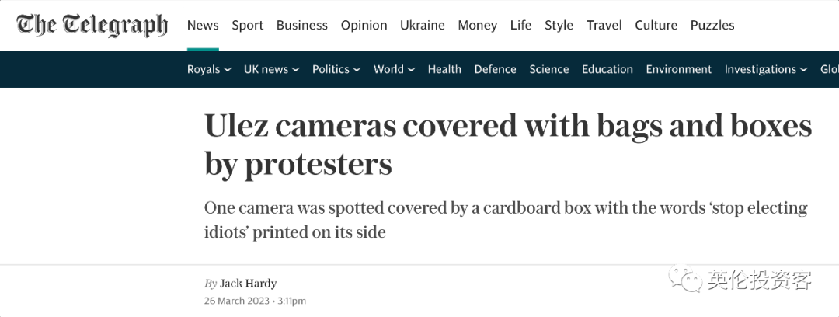Screen dimensions: 839x317
Task: Open the News section tab
Action: click(x=203, y=25)
